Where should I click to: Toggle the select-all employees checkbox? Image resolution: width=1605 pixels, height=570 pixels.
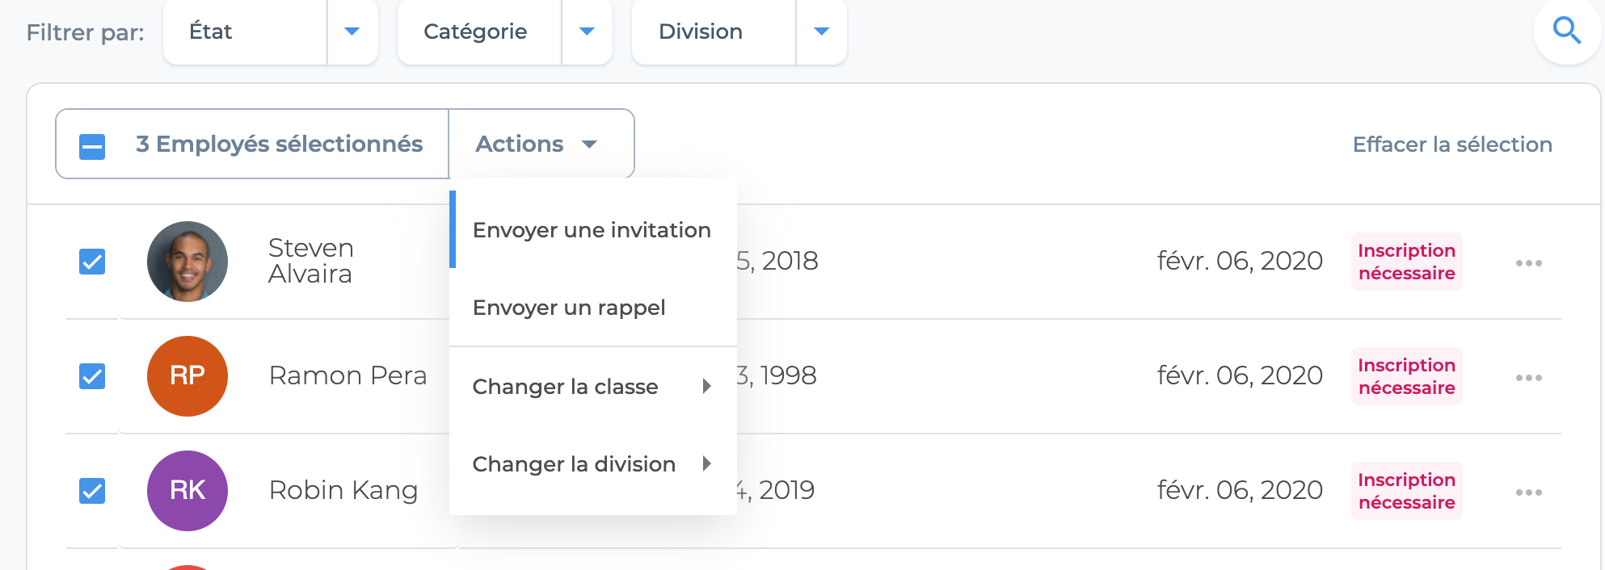point(92,146)
